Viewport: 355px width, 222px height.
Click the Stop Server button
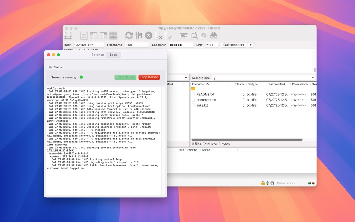click(149, 77)
